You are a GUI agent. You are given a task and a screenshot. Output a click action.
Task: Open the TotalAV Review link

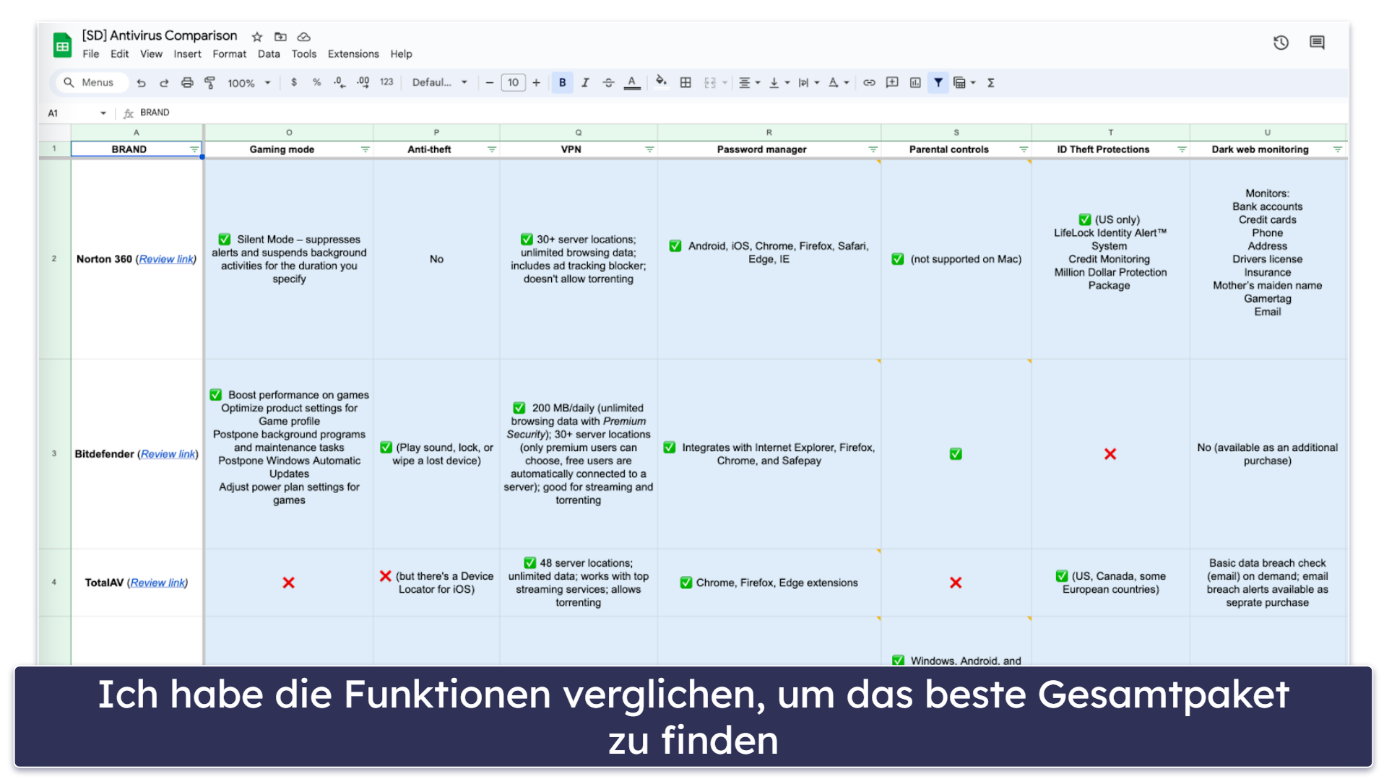tap(157, 583)
